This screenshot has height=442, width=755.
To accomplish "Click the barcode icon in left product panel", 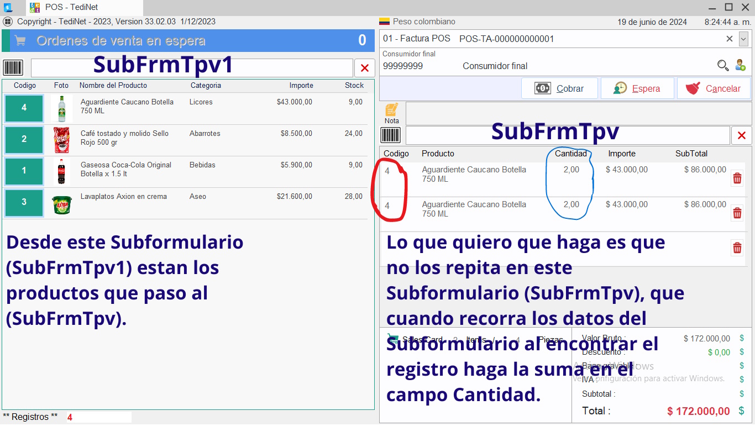I will tap(13, 68).
